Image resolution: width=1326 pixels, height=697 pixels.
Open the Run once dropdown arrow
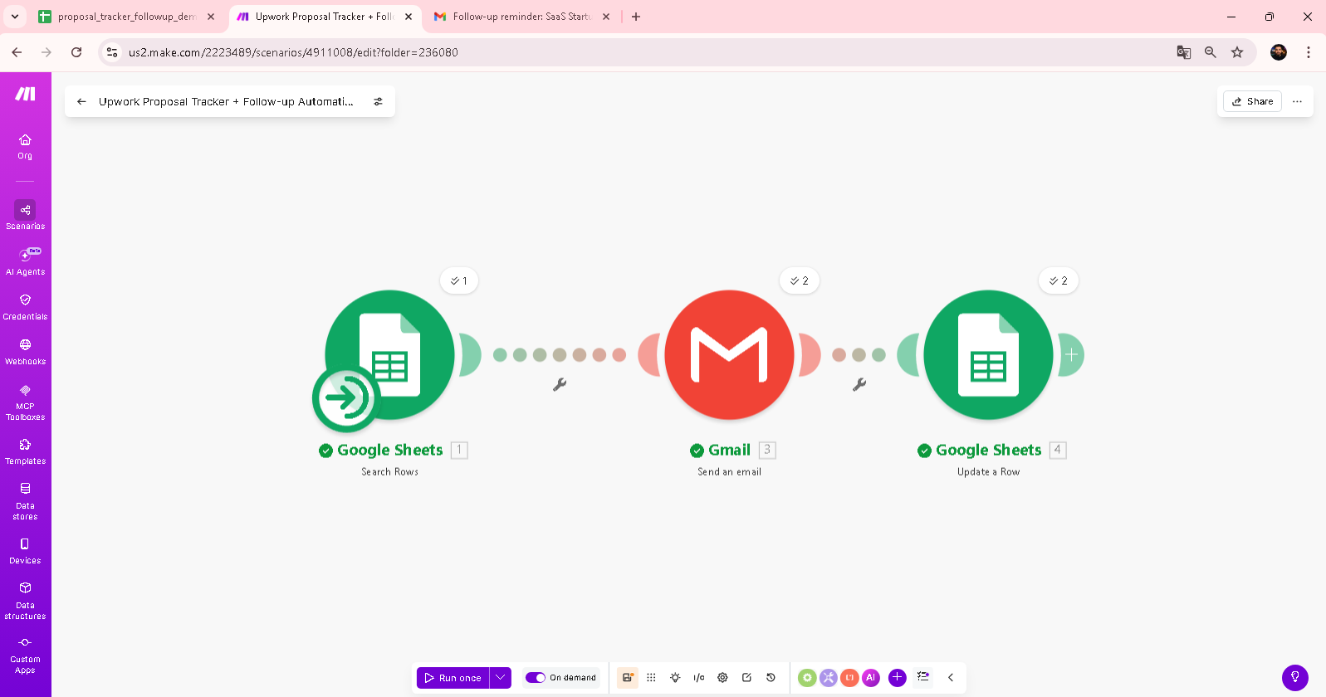coord(500,677)
